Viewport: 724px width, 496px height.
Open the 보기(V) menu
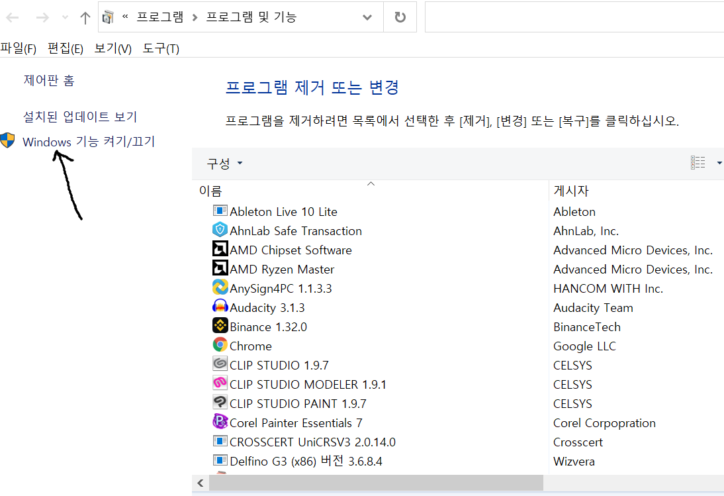tap(113, 48)
